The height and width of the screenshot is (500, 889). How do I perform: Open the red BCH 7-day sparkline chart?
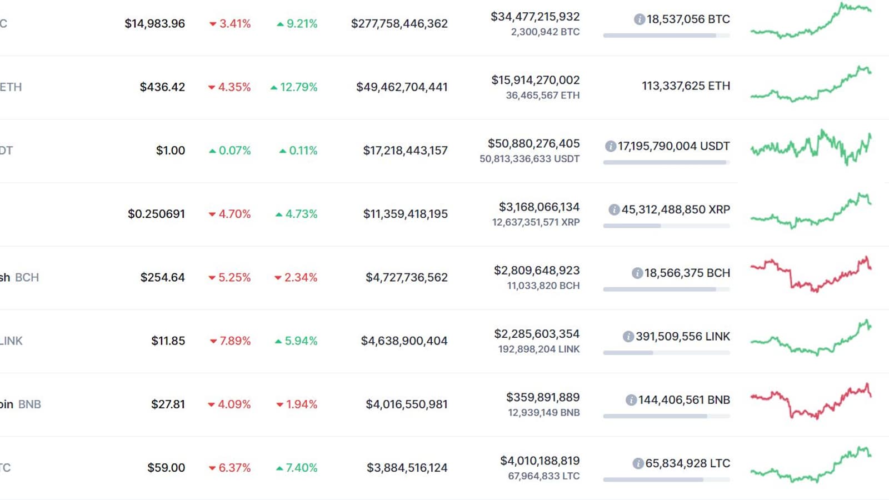pyautogui.click(x=811, y=274)
